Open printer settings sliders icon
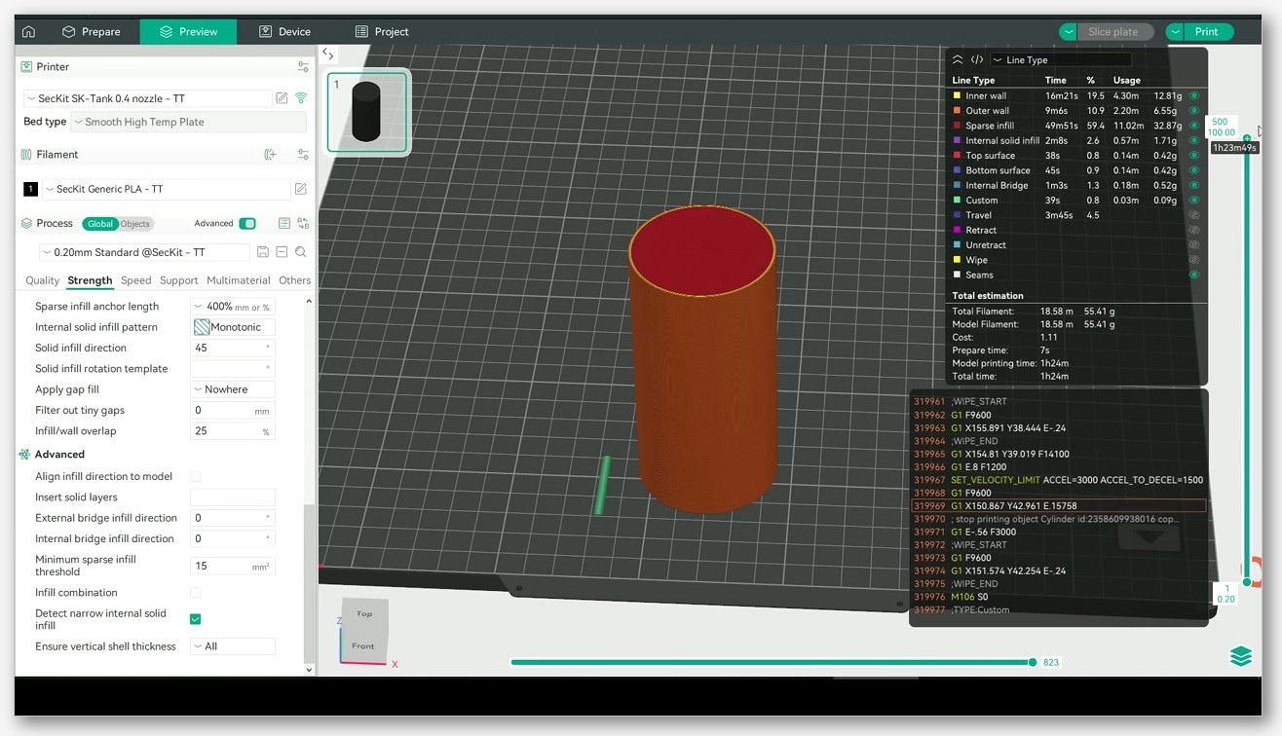 pyautogui.click(x=303, y=67)
